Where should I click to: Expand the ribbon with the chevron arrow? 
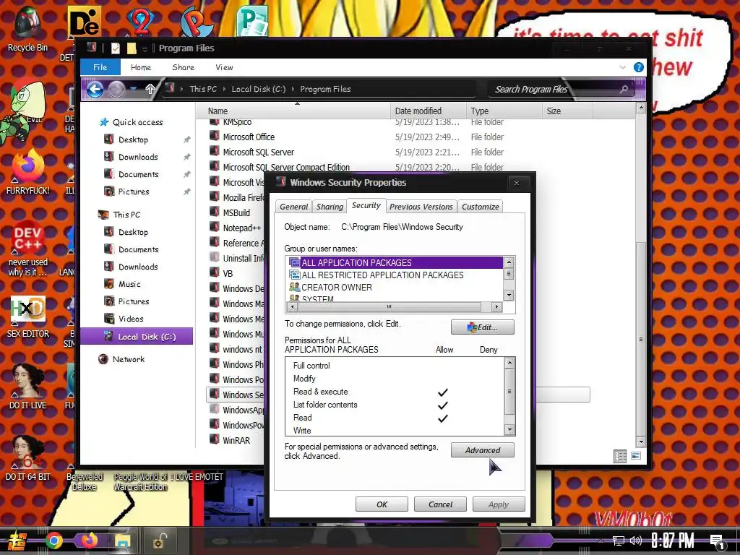622,67
